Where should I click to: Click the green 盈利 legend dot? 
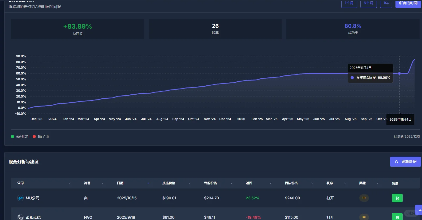(x=12, y=137)
